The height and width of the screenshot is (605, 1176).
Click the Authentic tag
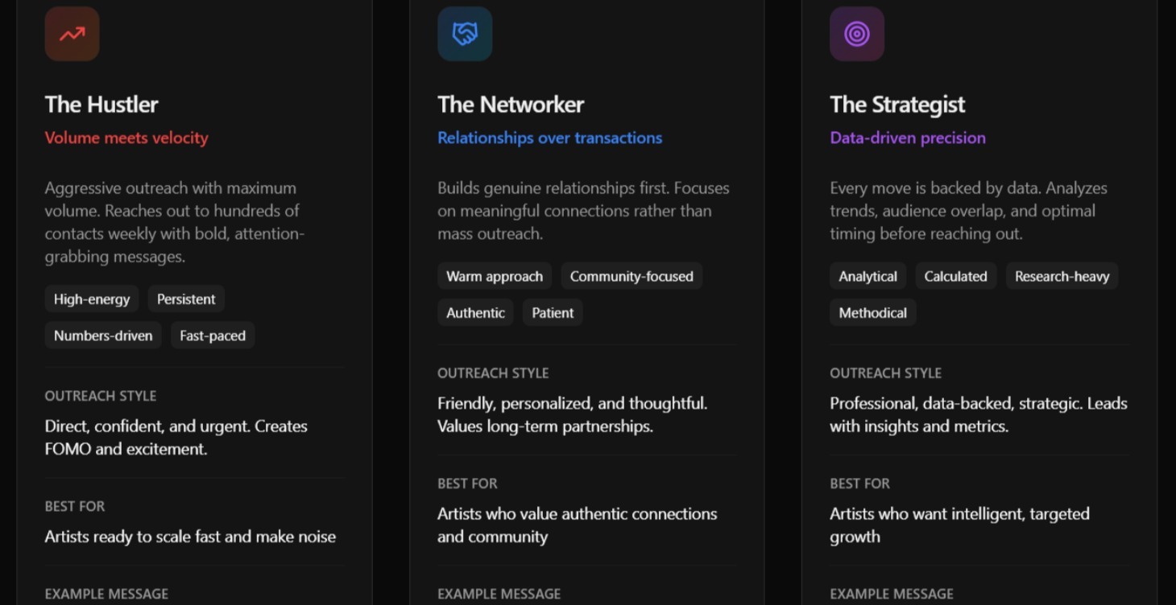pyautogui.click(x=475, y=313)
